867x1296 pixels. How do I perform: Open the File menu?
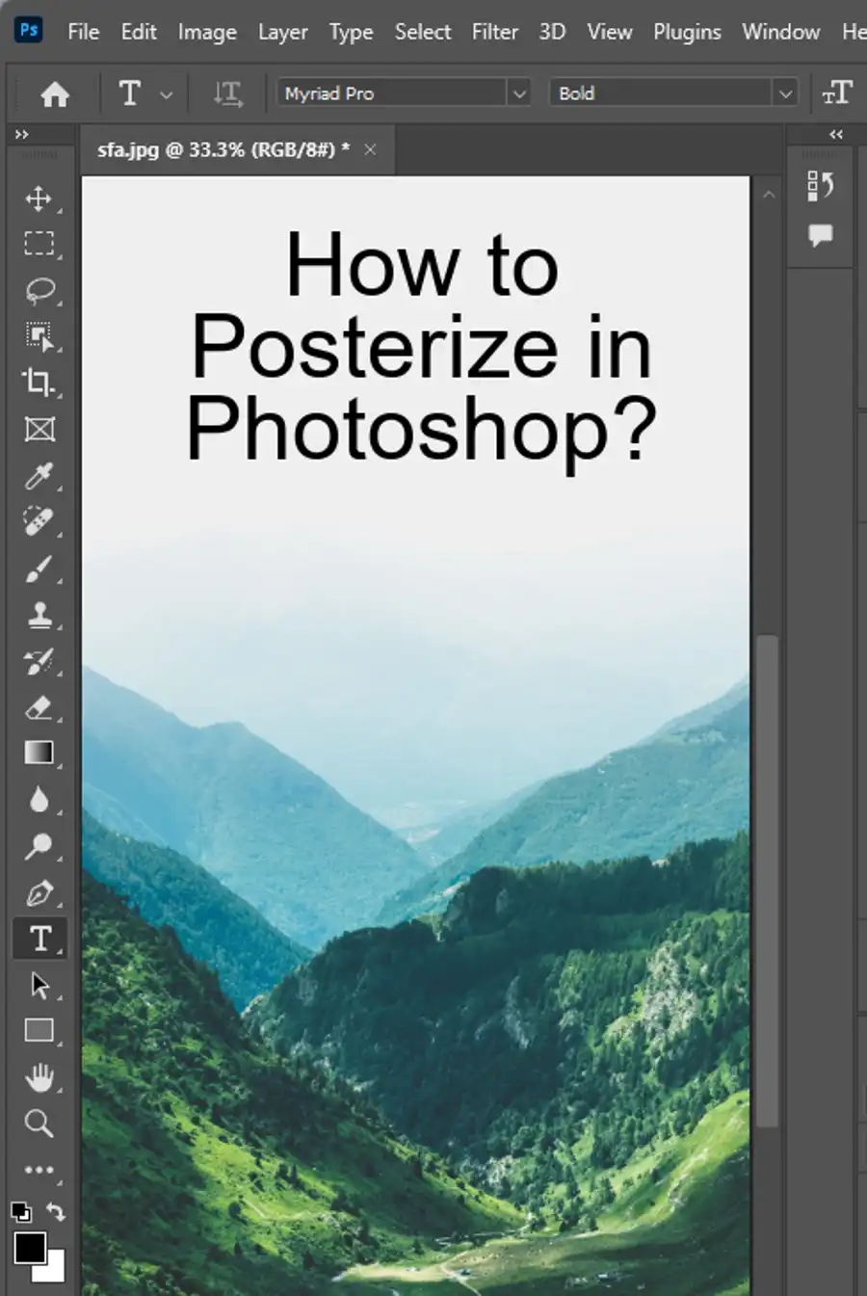point(83,32)
